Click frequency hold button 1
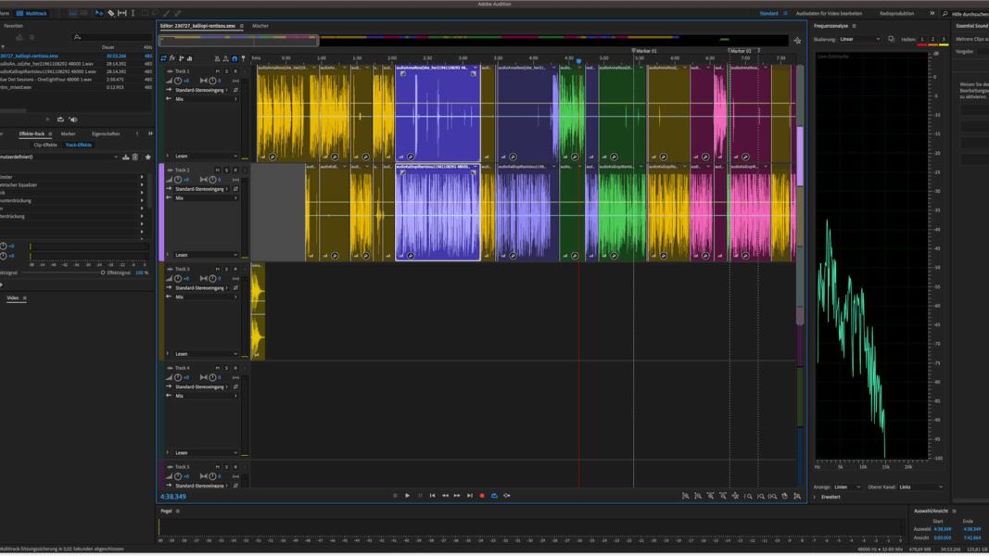Screen dimensions: 989x556 [x=922, y=39]
